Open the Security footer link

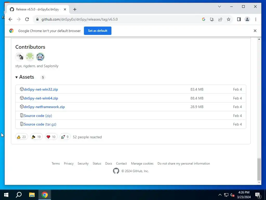coord(83,164)
